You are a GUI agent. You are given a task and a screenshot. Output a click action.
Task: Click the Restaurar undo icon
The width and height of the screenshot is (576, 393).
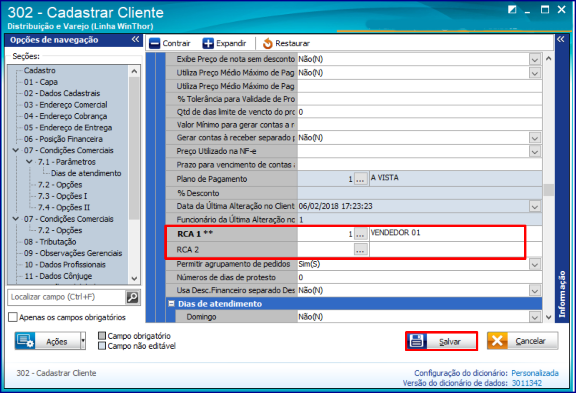point(268,43)
